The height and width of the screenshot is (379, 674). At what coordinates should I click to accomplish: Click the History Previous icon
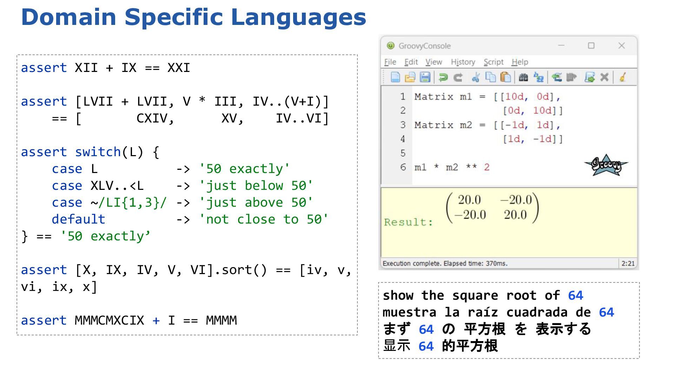point(557,77)
